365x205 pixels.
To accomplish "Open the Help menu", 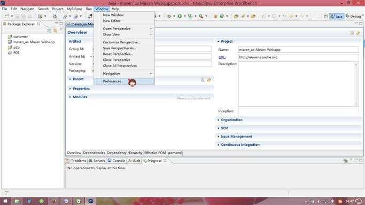I will (x=115, y=9).
